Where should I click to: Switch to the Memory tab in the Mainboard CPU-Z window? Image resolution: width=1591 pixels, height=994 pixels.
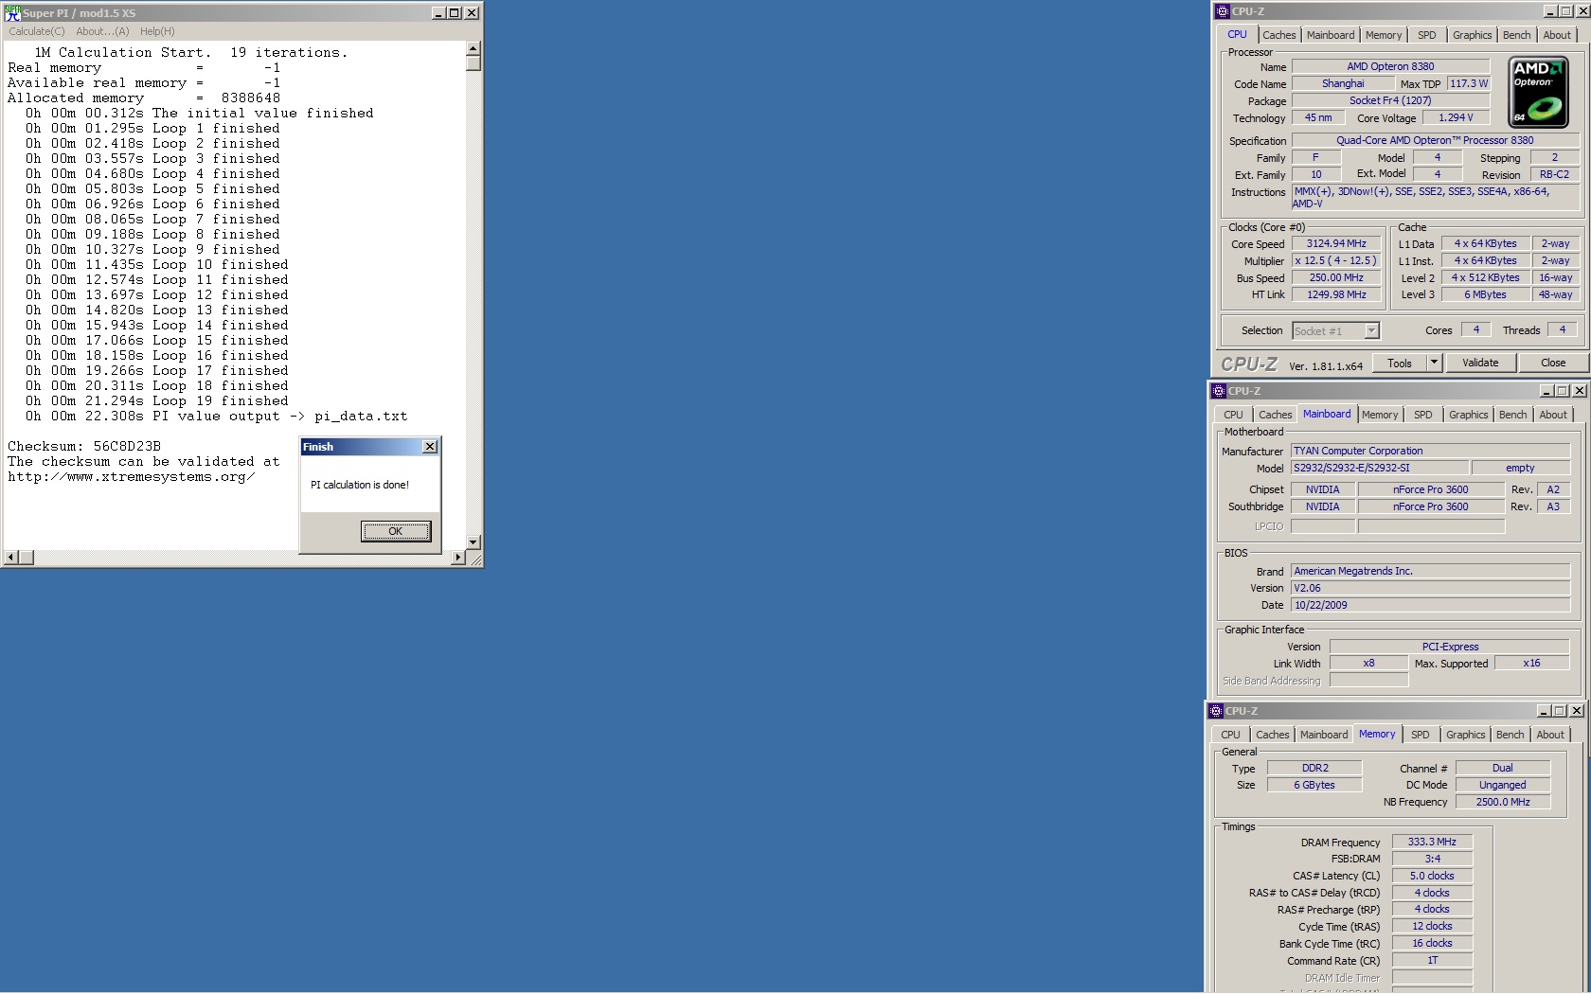(1379, 415)
